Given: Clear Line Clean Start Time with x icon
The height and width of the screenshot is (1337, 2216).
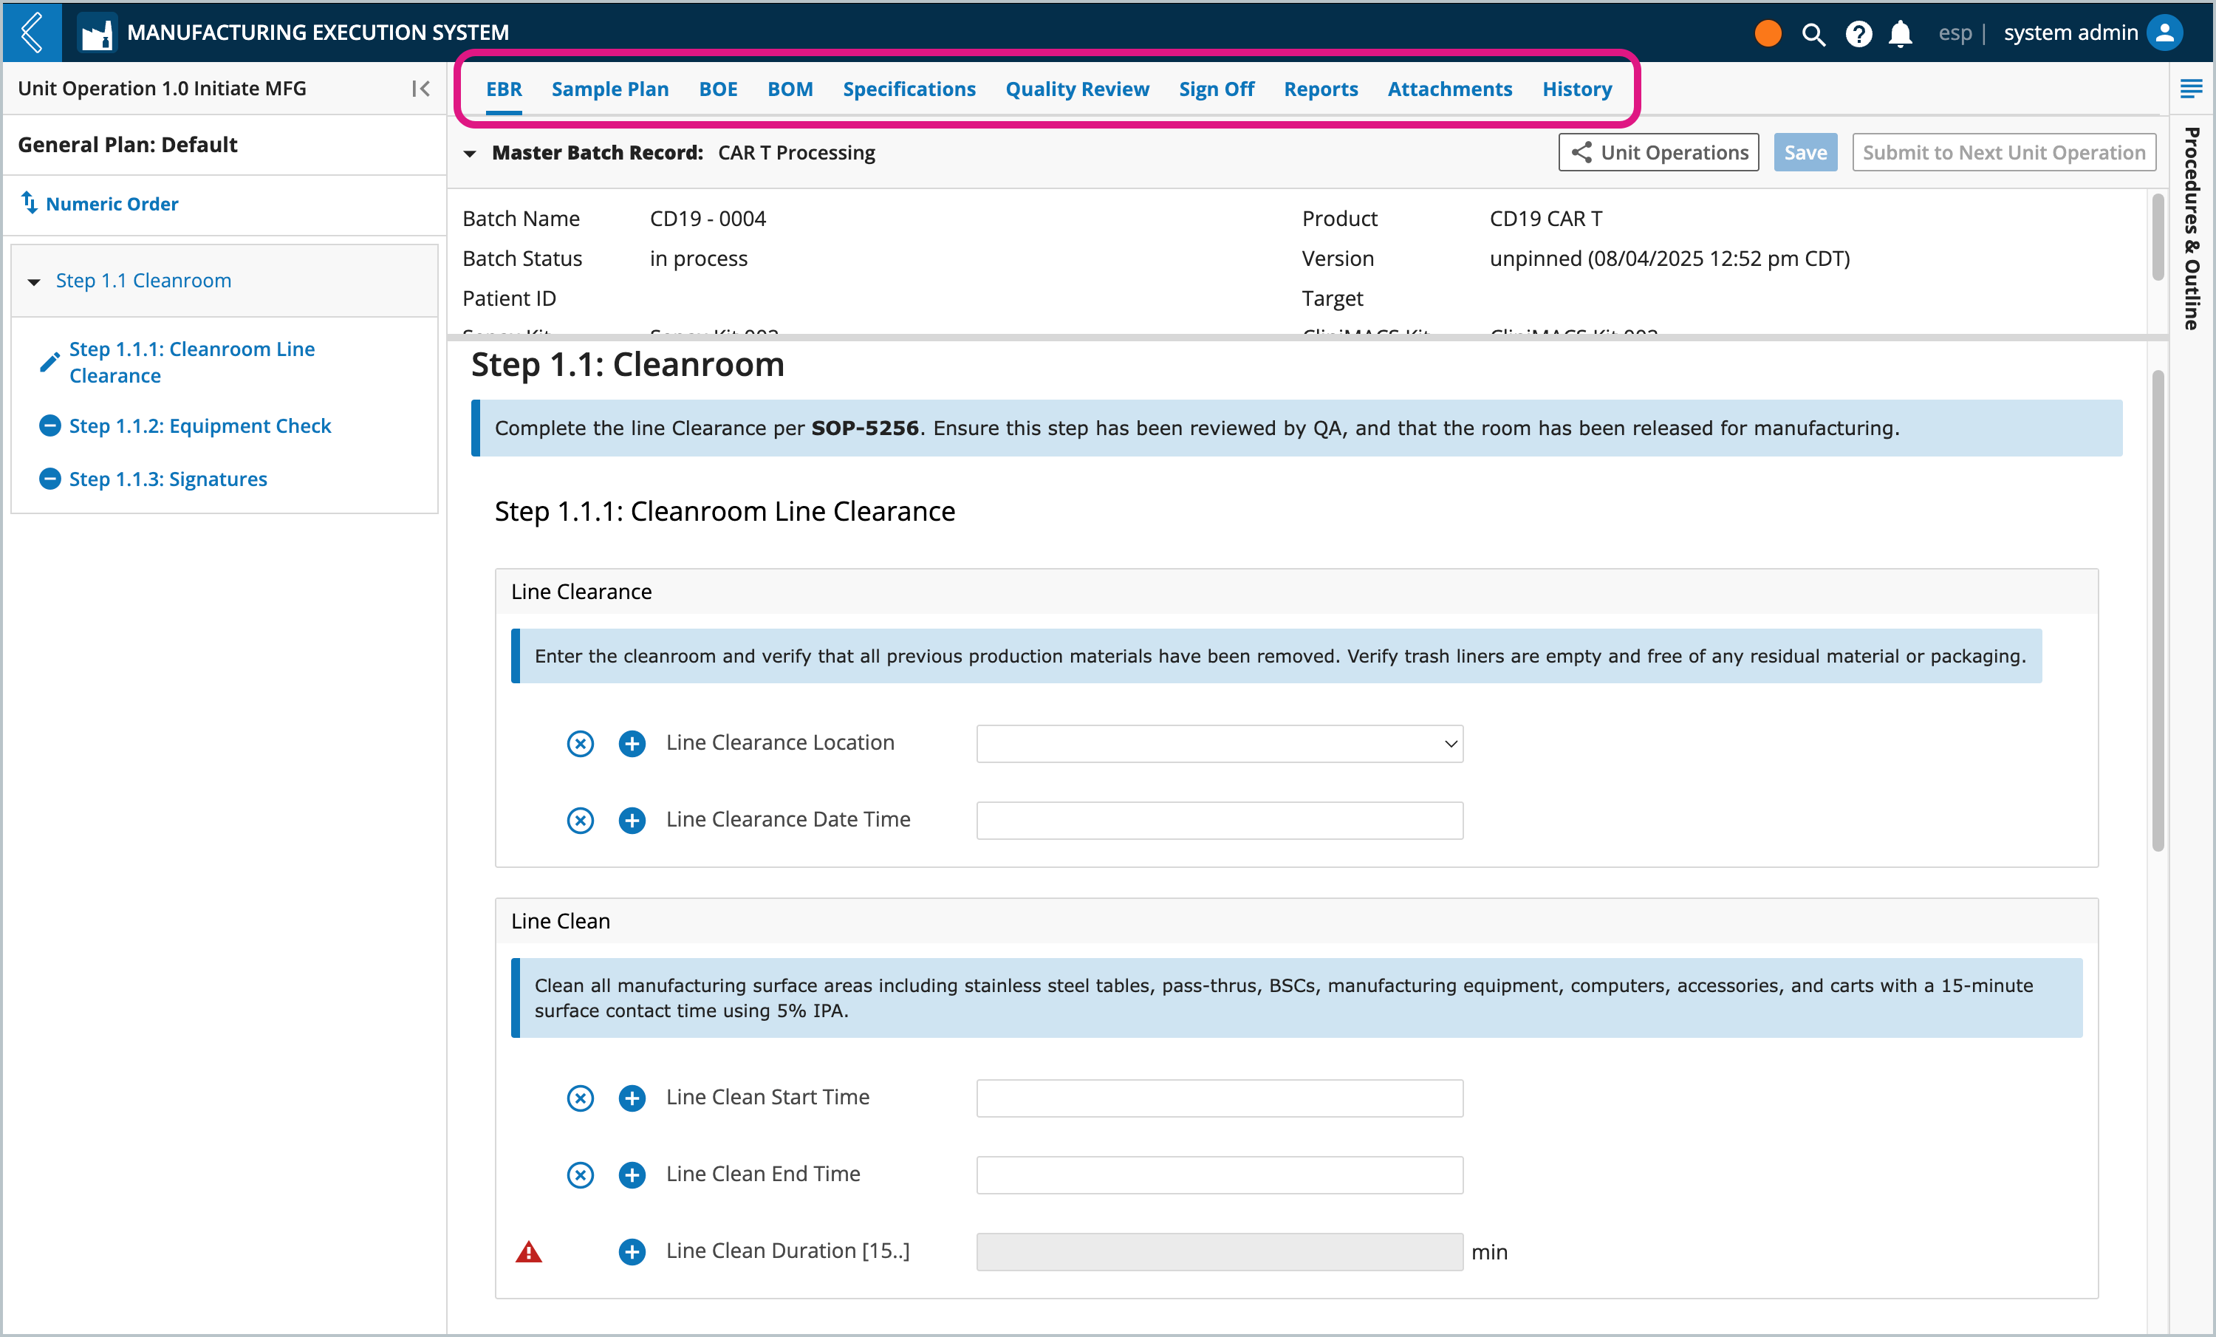Looking at the screenshot, I should coord(580,1098).
